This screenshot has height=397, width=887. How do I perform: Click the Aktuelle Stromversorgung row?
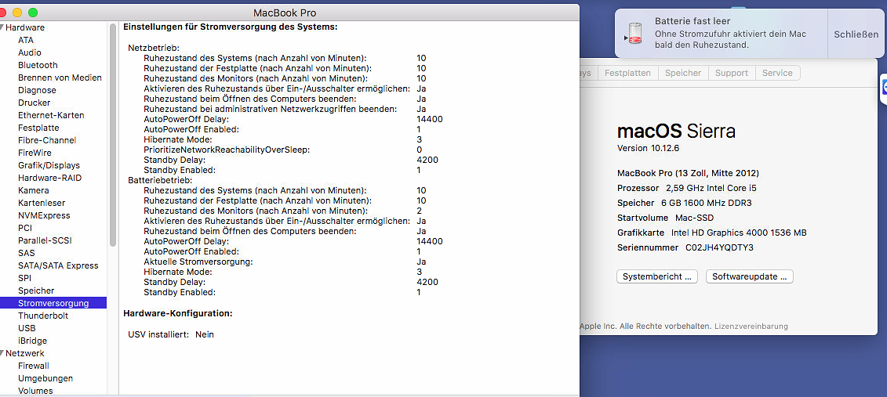click(x=285, y=262)
